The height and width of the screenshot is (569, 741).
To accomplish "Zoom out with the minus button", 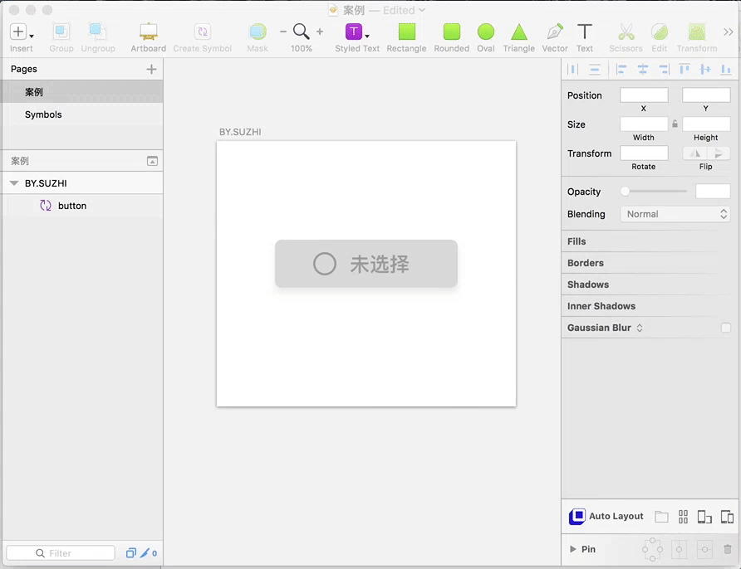I will (x=283, y=32).
